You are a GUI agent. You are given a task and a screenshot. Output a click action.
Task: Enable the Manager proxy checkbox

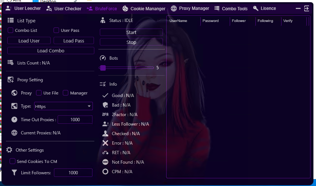click(65, 93)
